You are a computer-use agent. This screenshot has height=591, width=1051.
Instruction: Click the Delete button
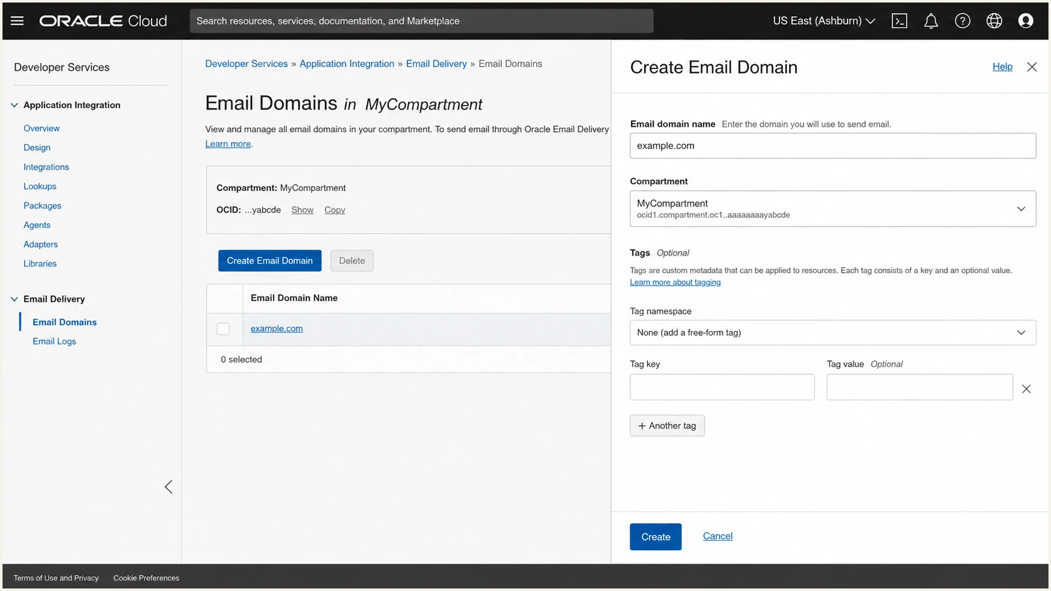(352, 261)
